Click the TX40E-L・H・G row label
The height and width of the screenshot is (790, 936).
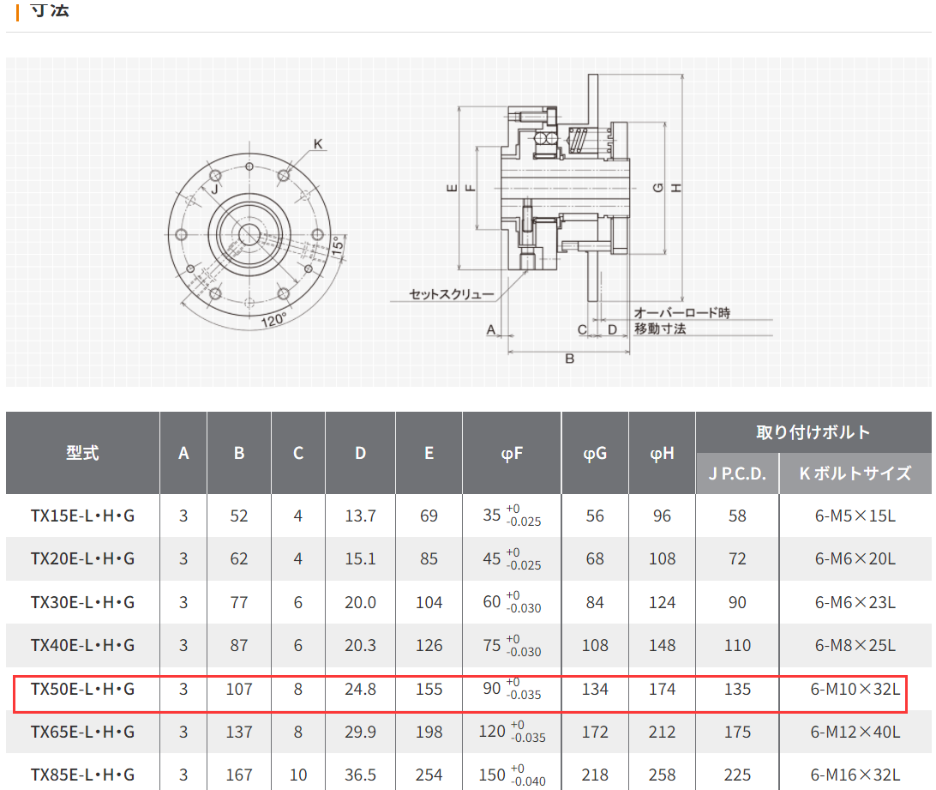point(82,645)
